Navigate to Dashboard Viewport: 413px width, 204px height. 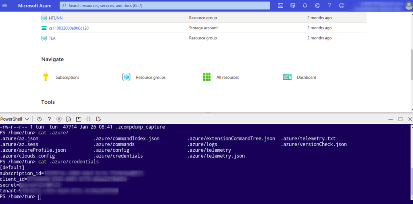307,77
